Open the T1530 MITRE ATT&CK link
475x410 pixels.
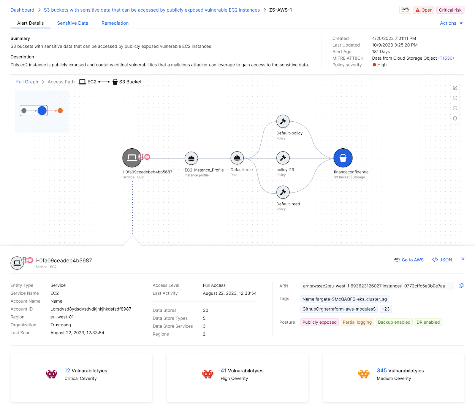pyautogui.click(x=446, y=58)
